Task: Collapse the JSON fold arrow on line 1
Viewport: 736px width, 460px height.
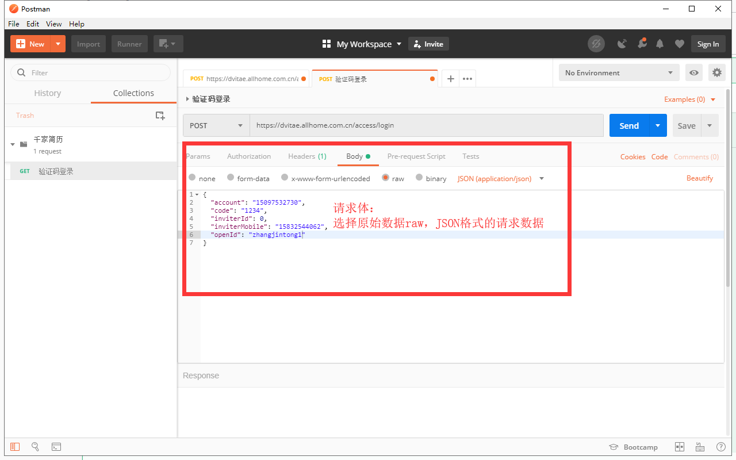Action: click(x=197, y=195)
